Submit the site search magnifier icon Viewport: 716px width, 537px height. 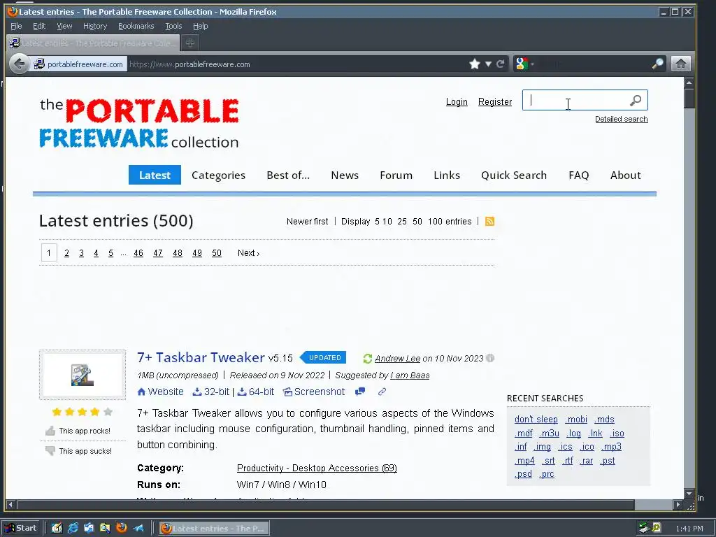[635, 101]
